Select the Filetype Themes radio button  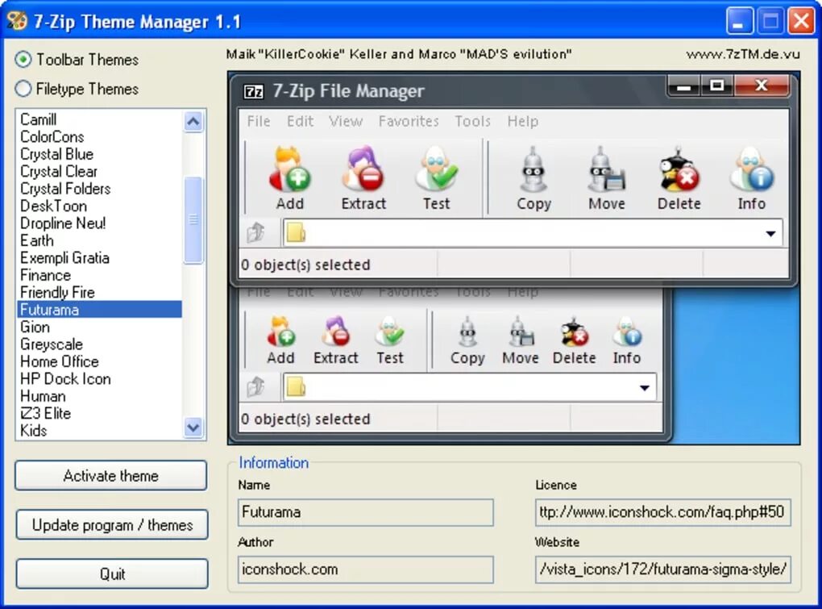23,89
